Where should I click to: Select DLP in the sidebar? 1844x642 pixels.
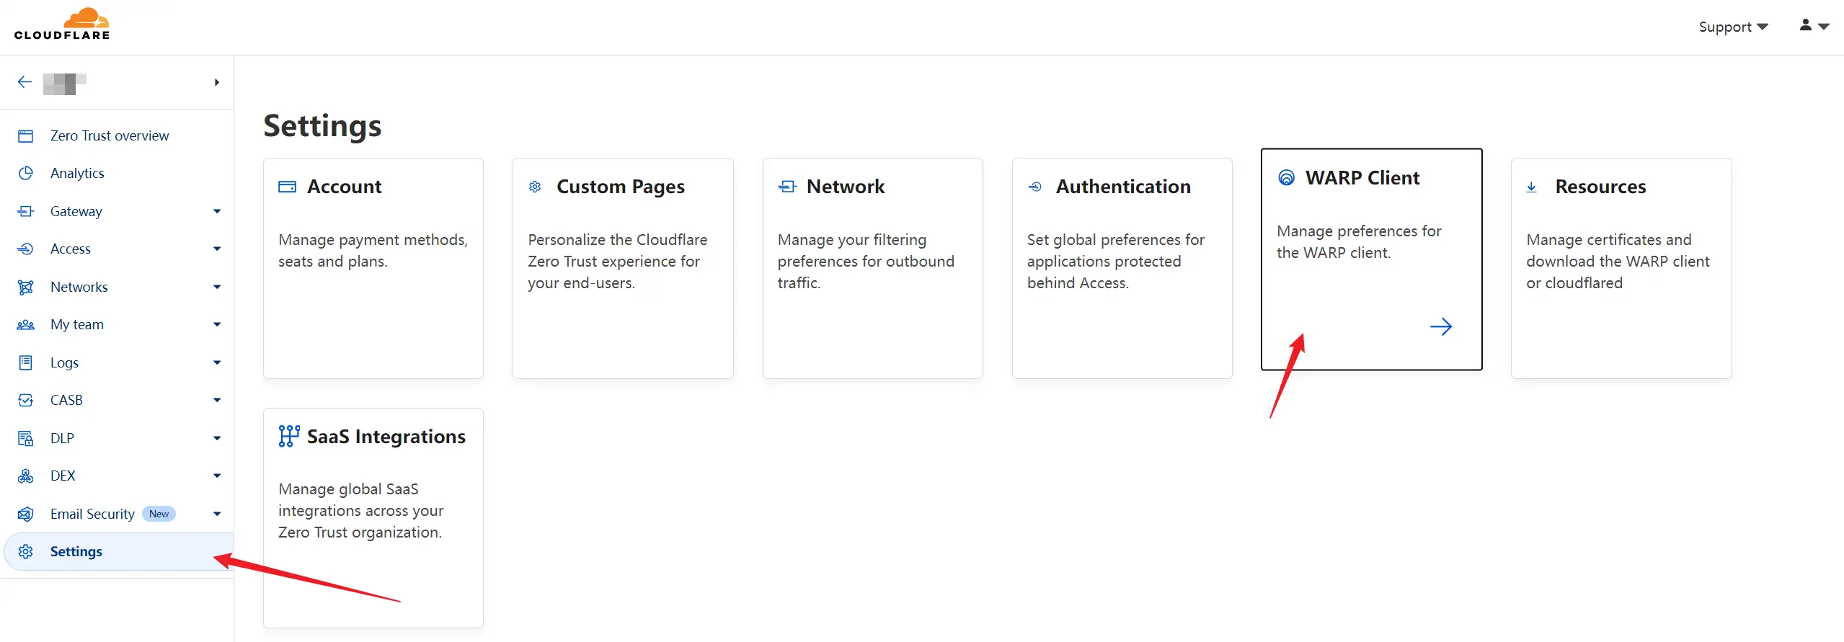tap(62, 439)
